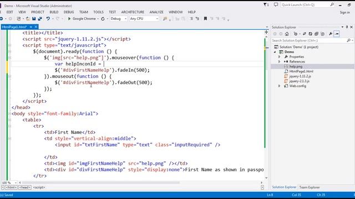This screenshot has height=199, width=355.
Task: Open the DEBUG menu
Action: pyautogui.click(x=69, y=12)
